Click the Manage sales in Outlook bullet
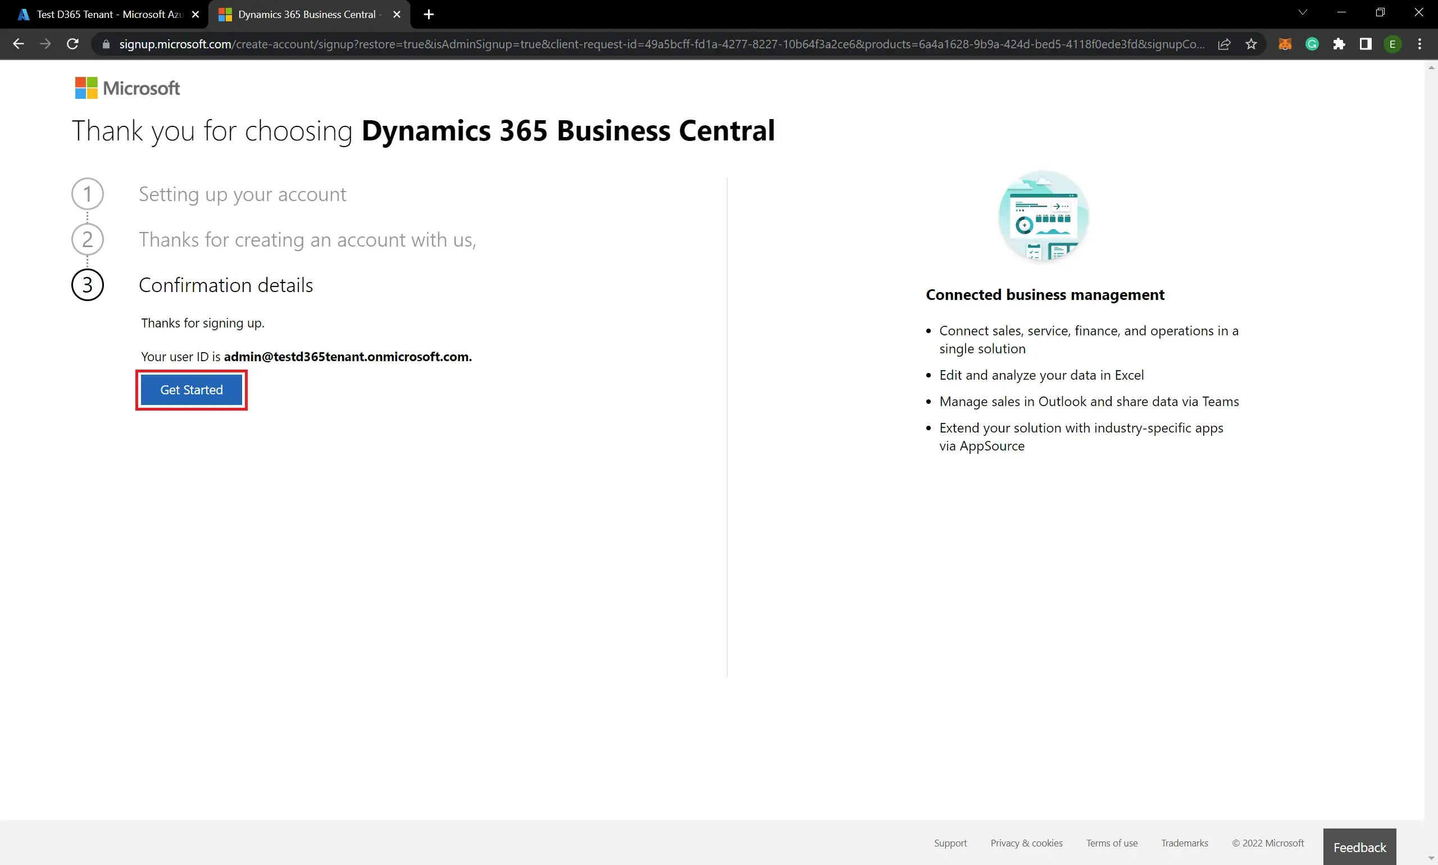Image resolution: width=1438 pixels, height=865 pixels. tap(1089, 402)
